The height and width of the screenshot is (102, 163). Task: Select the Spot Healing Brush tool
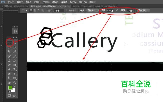[9, 56]
